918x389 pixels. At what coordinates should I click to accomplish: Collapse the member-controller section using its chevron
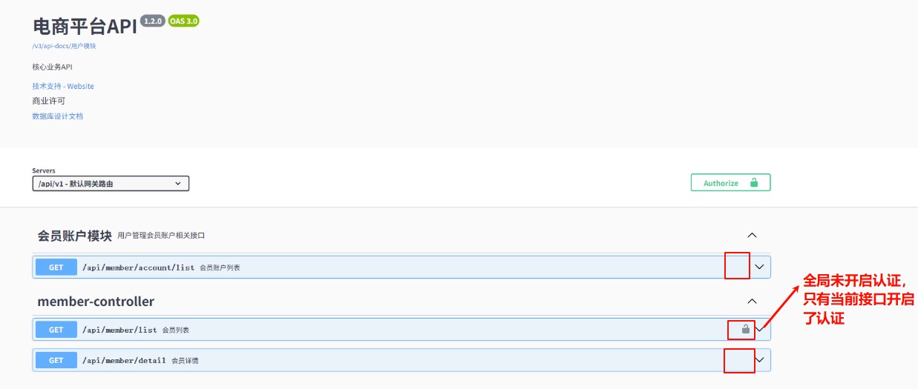pyautogui.click(x=752, y=302)
